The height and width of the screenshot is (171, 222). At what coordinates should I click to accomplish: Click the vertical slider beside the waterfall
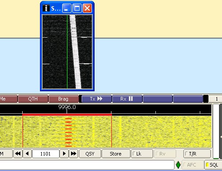[216, 132]
